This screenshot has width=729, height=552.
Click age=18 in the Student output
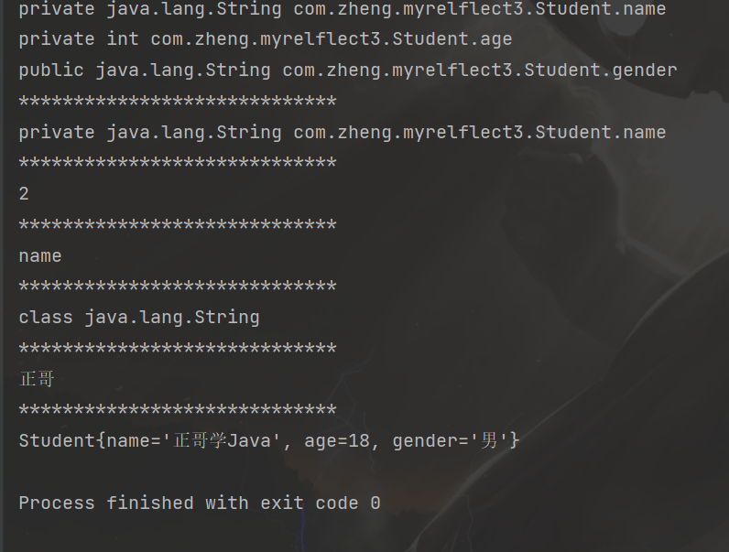point(337,441)
